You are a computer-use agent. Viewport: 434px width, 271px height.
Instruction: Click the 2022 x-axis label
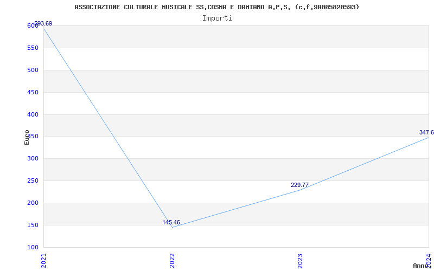(172, 261)
